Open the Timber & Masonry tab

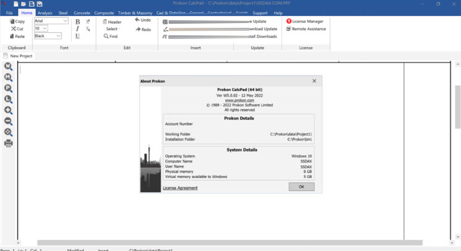[x=134, y=12]
